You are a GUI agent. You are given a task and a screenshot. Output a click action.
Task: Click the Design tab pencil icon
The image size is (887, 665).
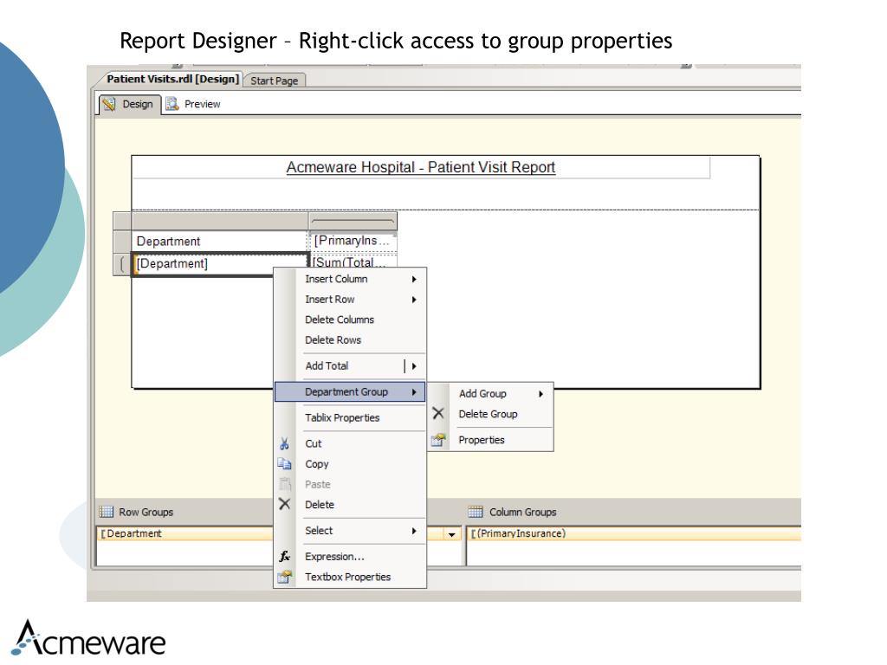(x=109, y=104)
